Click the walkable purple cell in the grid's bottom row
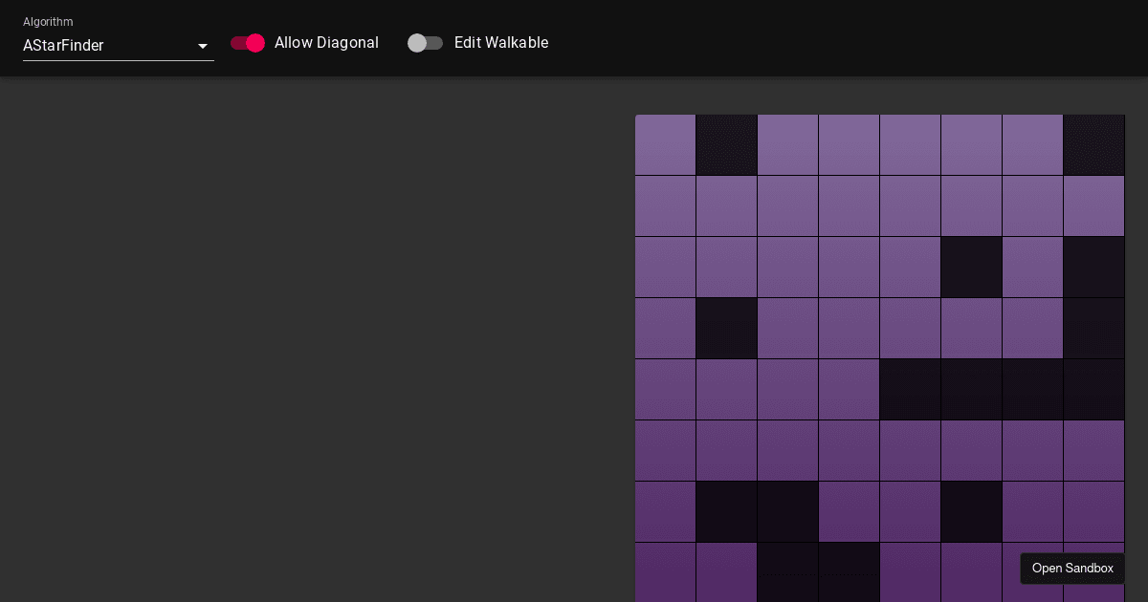Screen dimensions: 1148x602 pos(666,572)
